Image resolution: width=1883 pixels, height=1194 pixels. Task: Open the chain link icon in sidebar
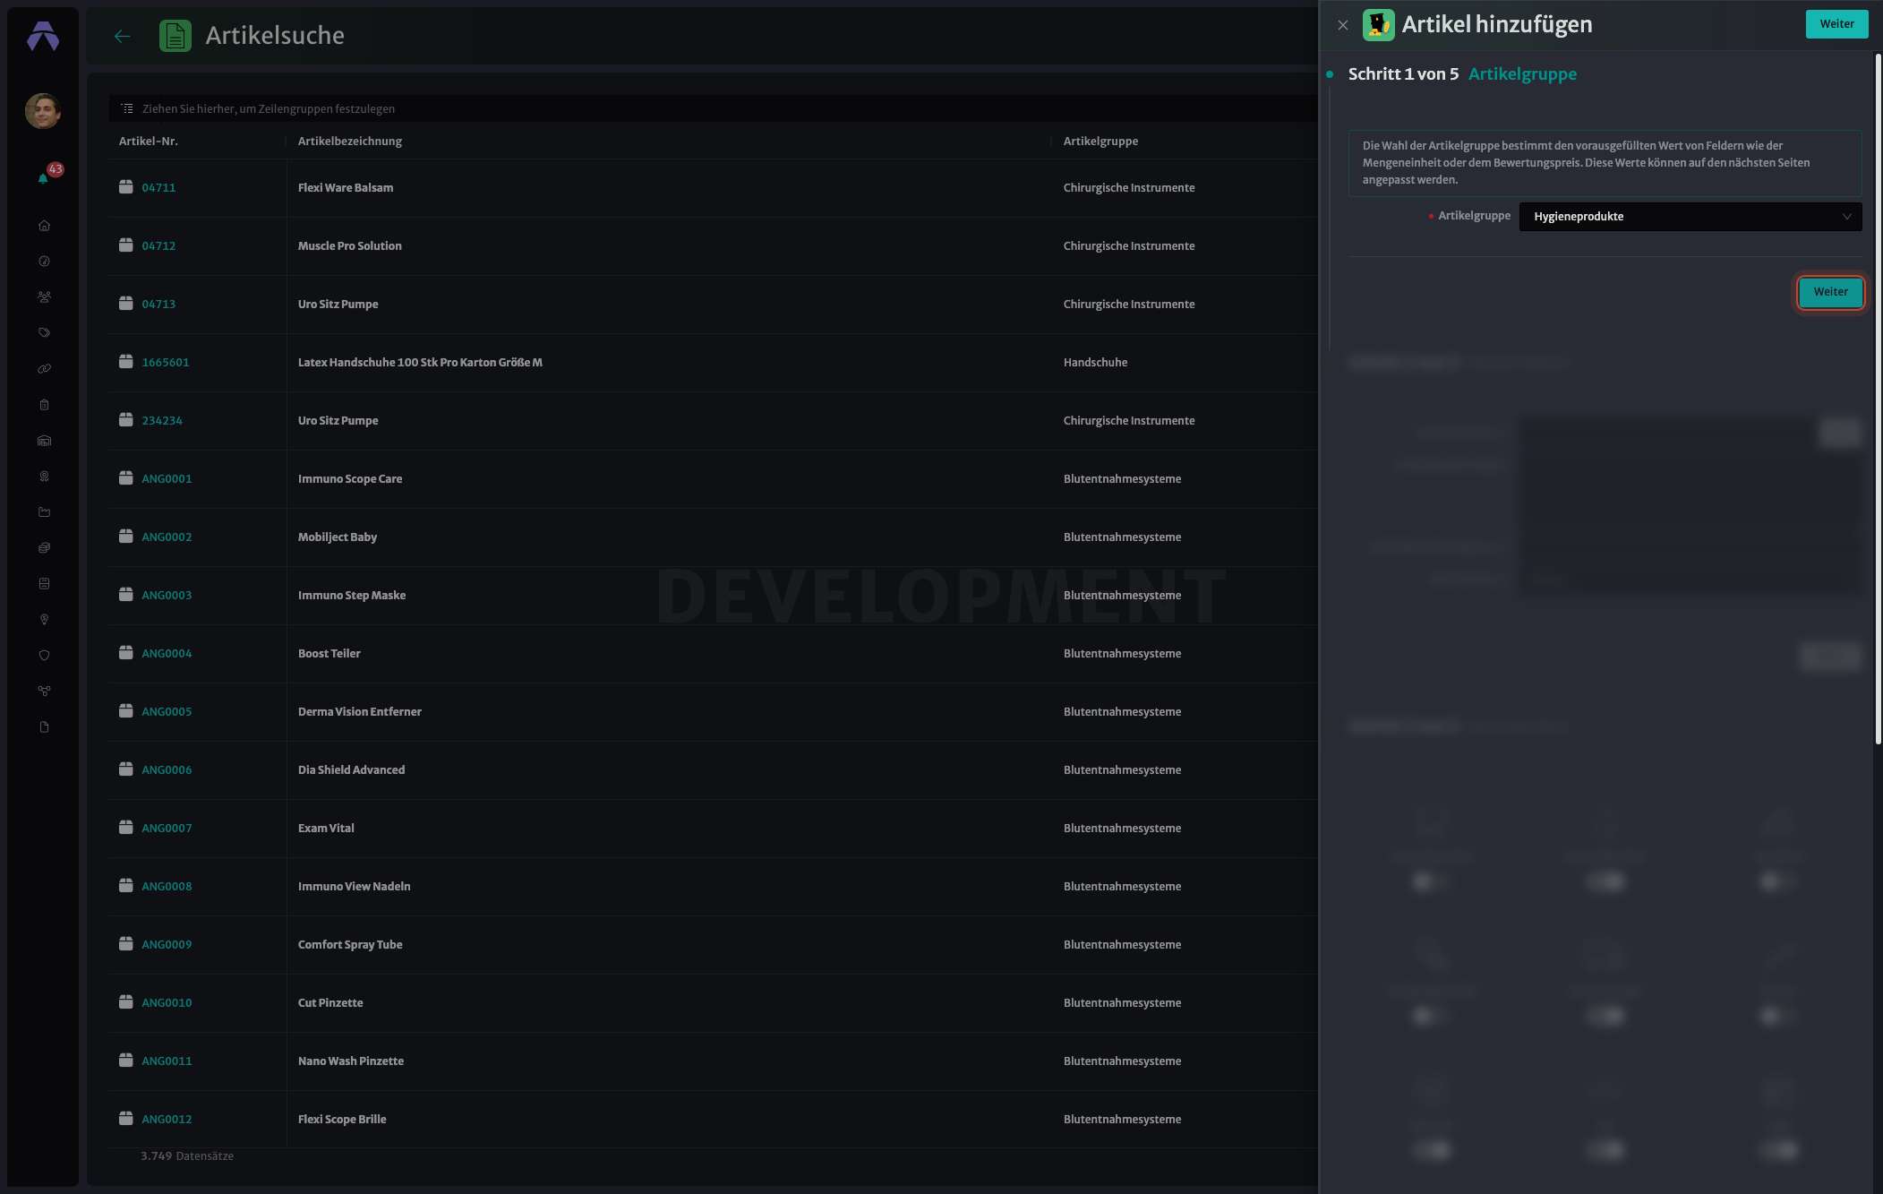point(44,369)
